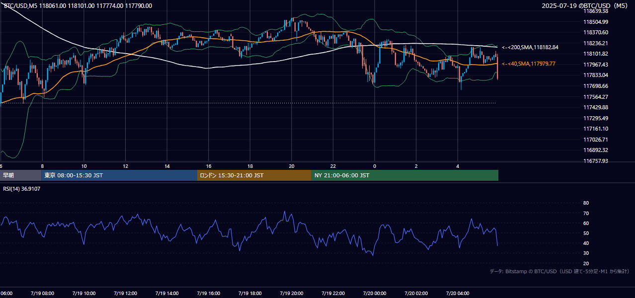635x298 pixels.
Task: Click hour tick 18 under price chart
Action: tap(250, 166)
